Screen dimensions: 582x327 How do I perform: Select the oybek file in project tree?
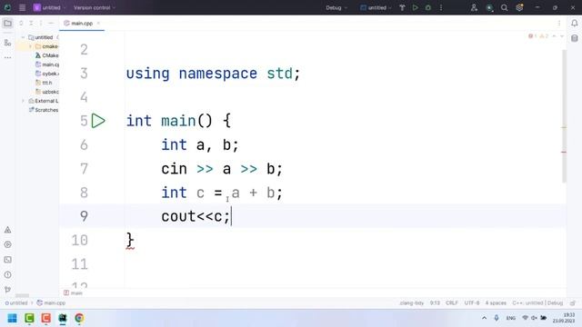(46, 74)
